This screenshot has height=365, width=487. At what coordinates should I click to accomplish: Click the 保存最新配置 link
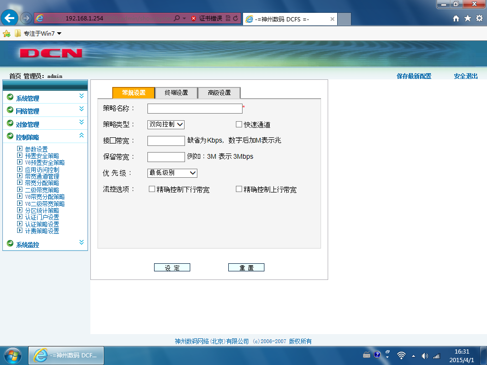point(414,76)
